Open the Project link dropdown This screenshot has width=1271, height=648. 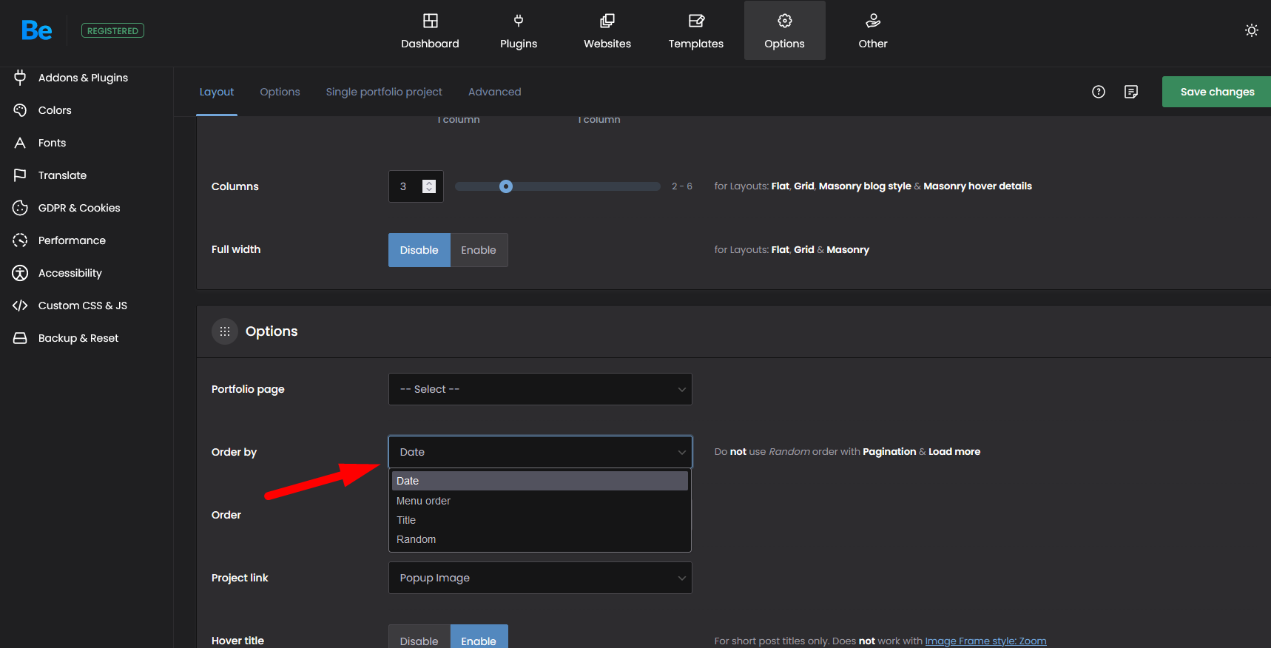tap(540, 578)
